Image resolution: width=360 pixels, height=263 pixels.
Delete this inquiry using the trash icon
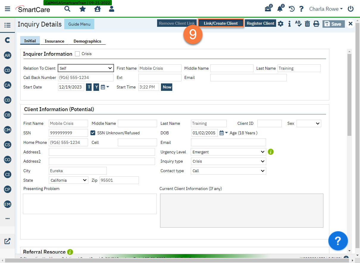point(307,24)
